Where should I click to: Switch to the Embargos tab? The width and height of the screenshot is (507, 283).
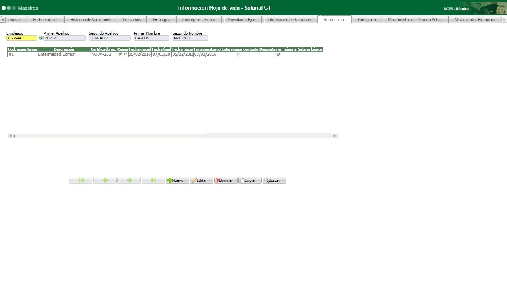point(161,20)
